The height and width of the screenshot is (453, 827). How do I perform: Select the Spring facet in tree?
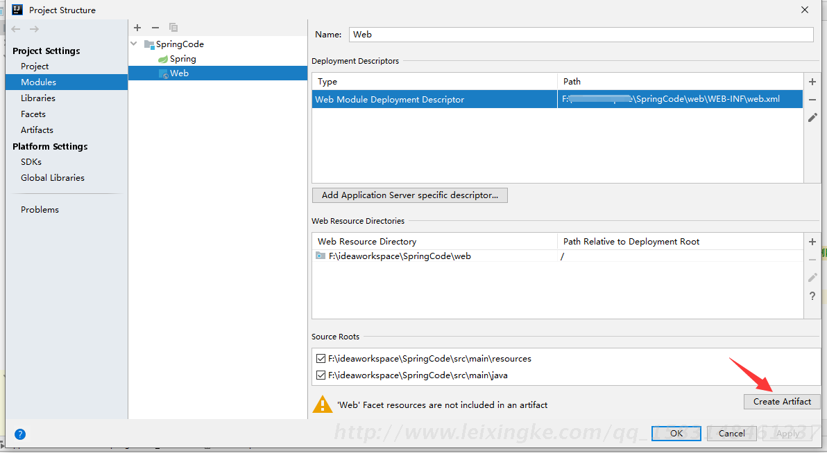182,59
